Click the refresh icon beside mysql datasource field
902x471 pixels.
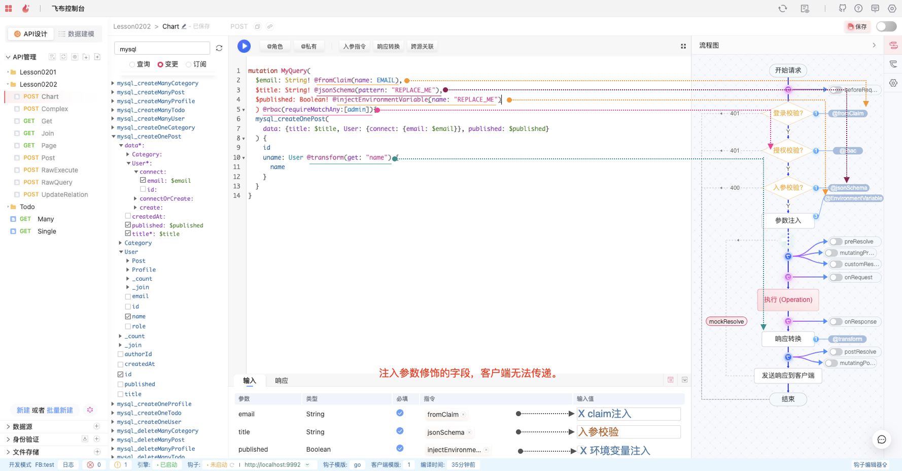219,48
